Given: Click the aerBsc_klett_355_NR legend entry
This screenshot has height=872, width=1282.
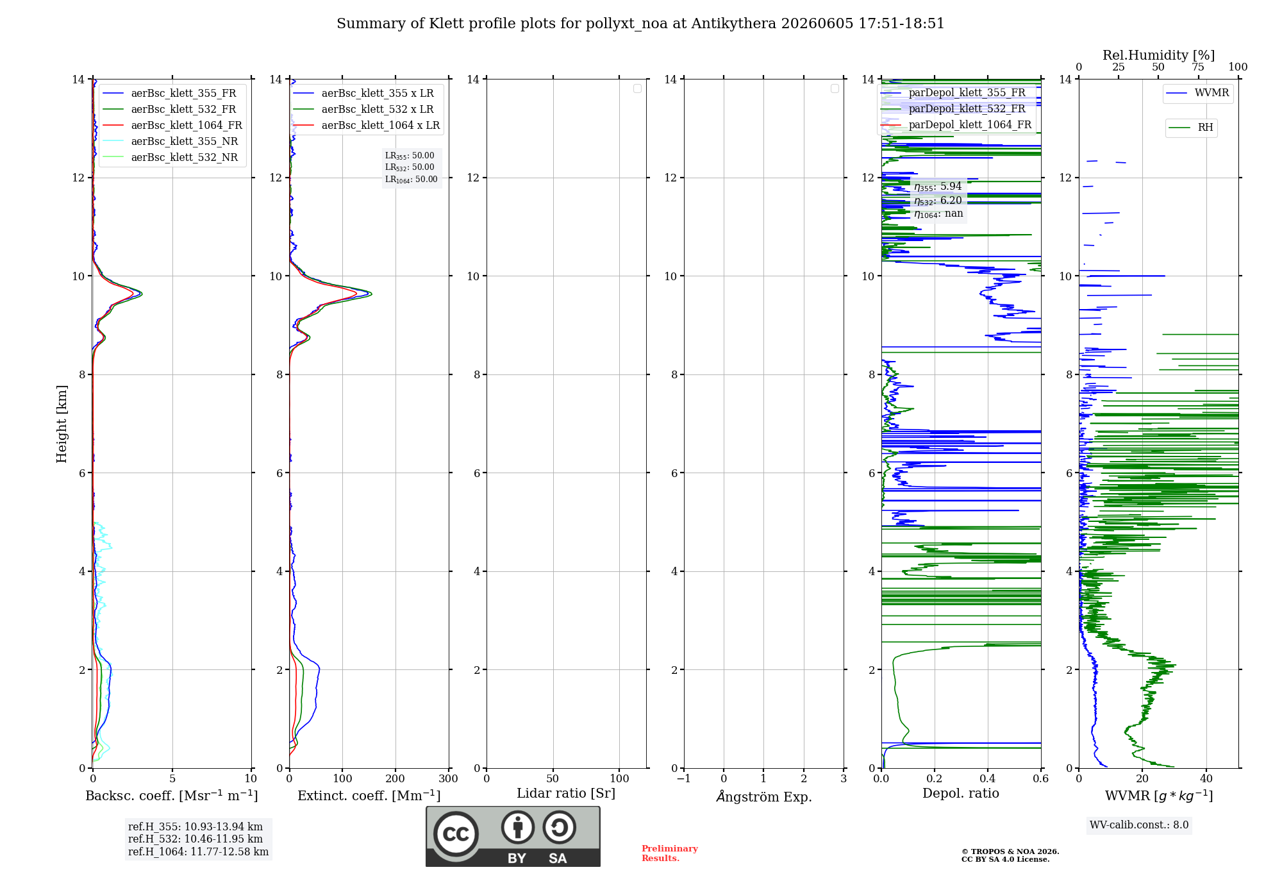Looking at the screenshot, I should 171,142.
